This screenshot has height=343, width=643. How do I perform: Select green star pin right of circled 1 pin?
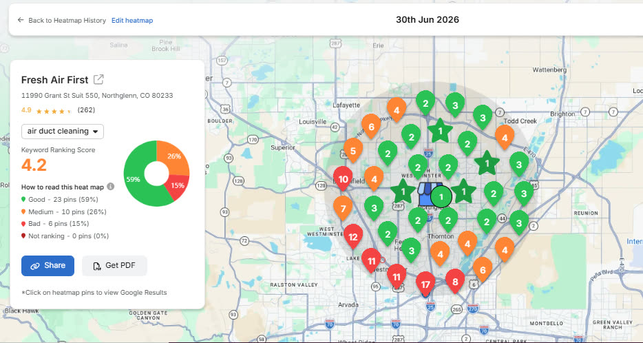[464, 191]
